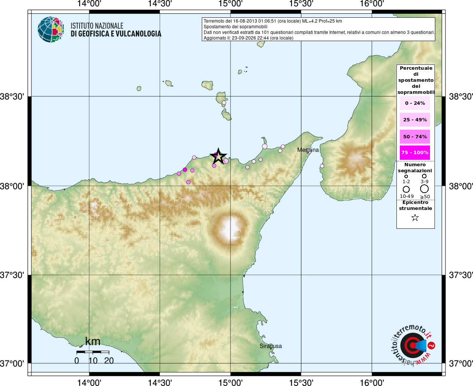Click the Epicentro strumentale legend heading

[415, 205]
